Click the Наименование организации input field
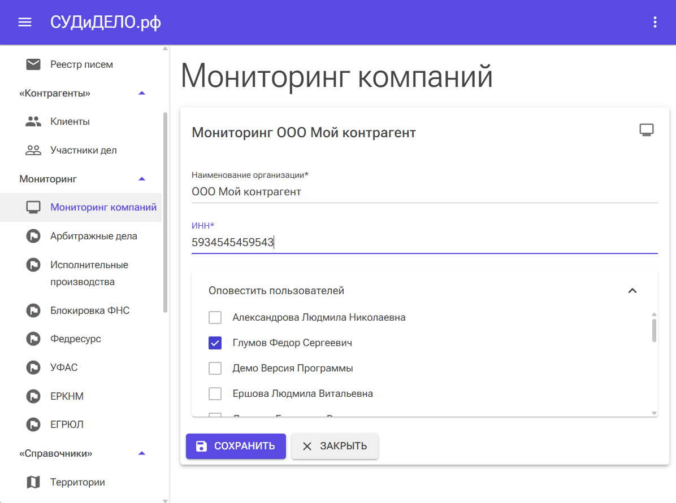Image resolution: width=676 pixels, height=503 pixels. click(x=424, y=192)
